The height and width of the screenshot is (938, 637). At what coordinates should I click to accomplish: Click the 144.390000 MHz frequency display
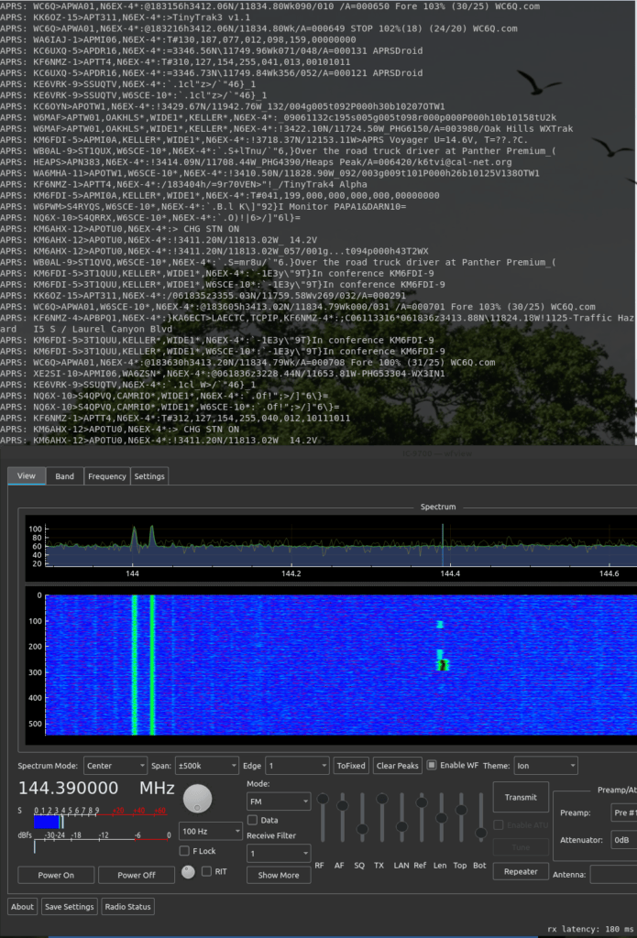(x=96, y=788)
